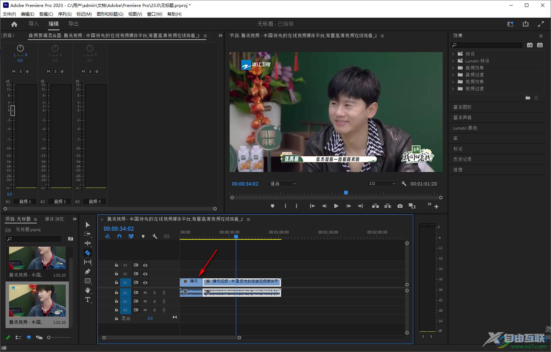Click Mark In bracket in program monitor
This screenshot has height=352, width=551.
click(x=285, y=206)
